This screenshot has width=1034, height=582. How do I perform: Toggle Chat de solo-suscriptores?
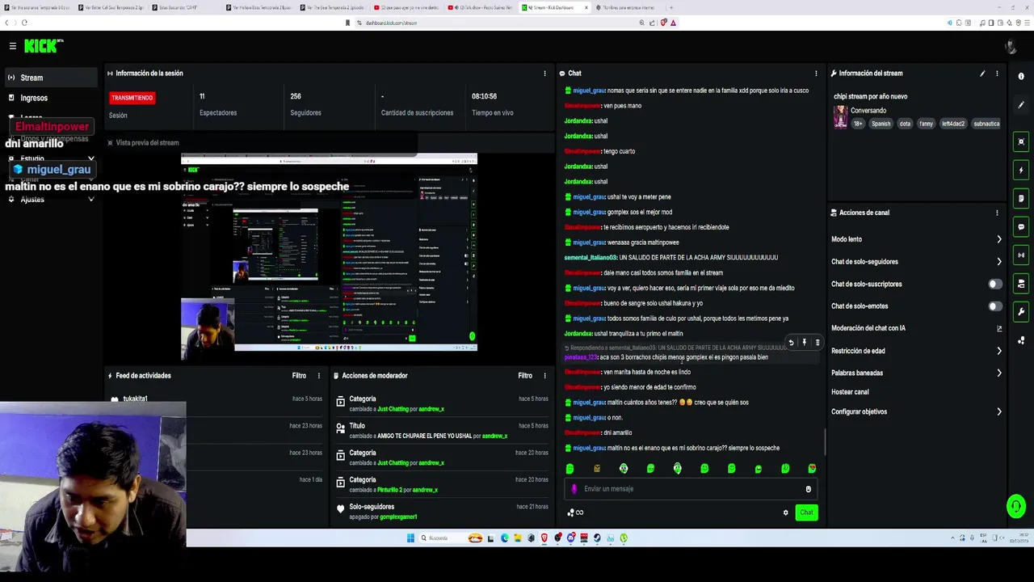(995, 284)
